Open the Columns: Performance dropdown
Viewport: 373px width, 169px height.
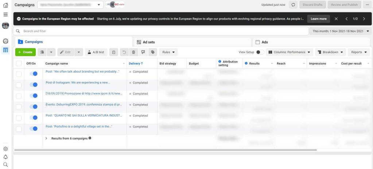(290, 52)
